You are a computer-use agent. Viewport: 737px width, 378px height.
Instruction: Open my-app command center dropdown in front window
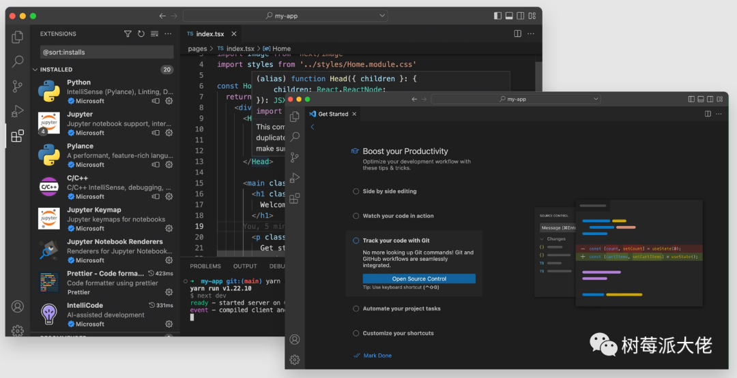(x=596, y=99)
